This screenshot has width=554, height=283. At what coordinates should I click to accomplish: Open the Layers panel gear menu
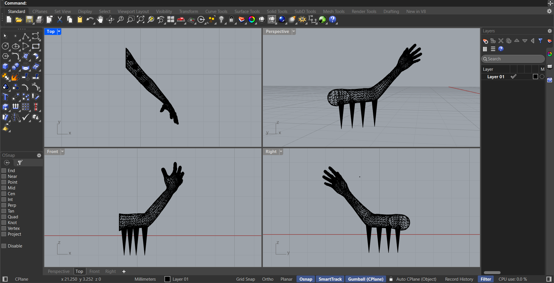tap(549, 31)
